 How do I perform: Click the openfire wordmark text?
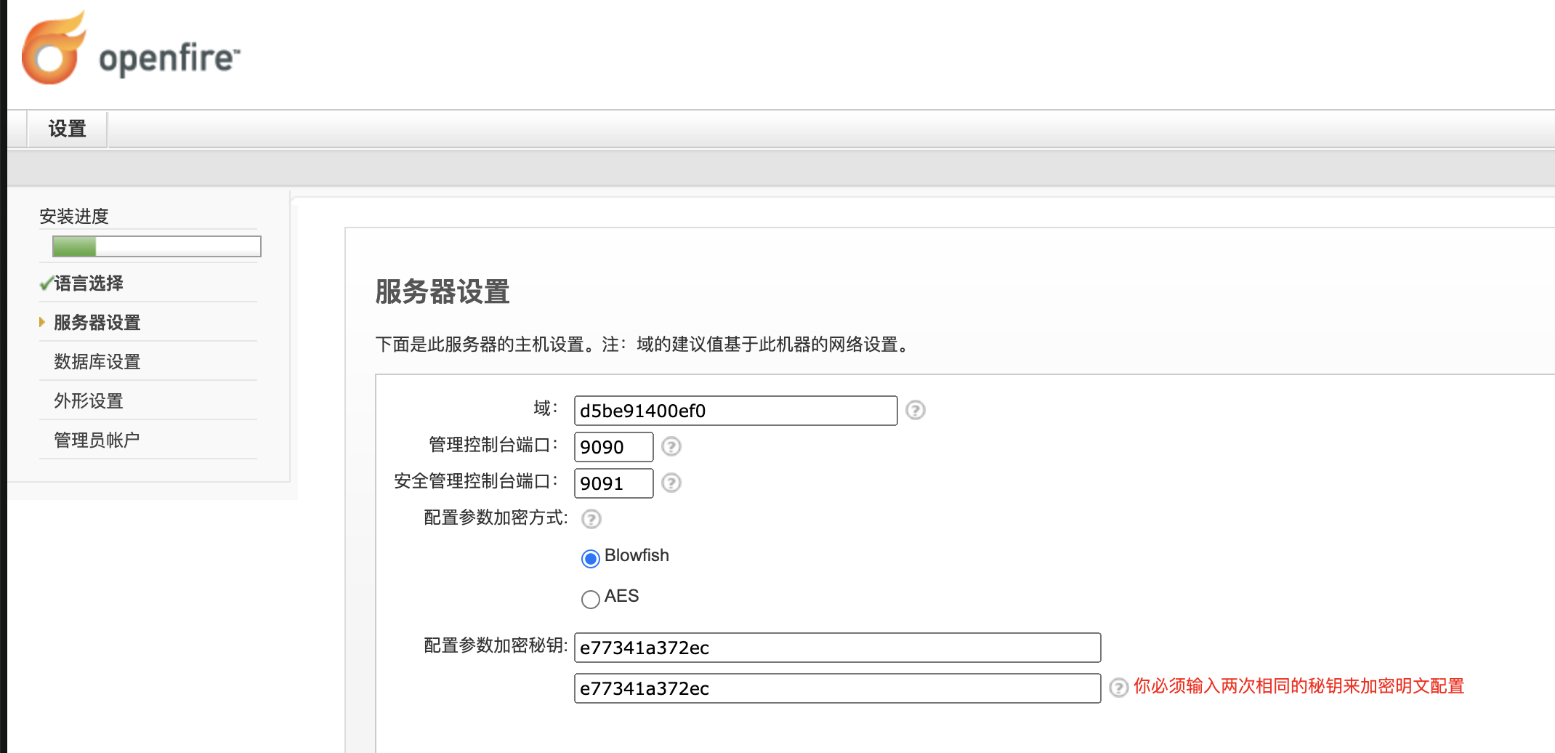pyautogui.click(x=169, y=58)
